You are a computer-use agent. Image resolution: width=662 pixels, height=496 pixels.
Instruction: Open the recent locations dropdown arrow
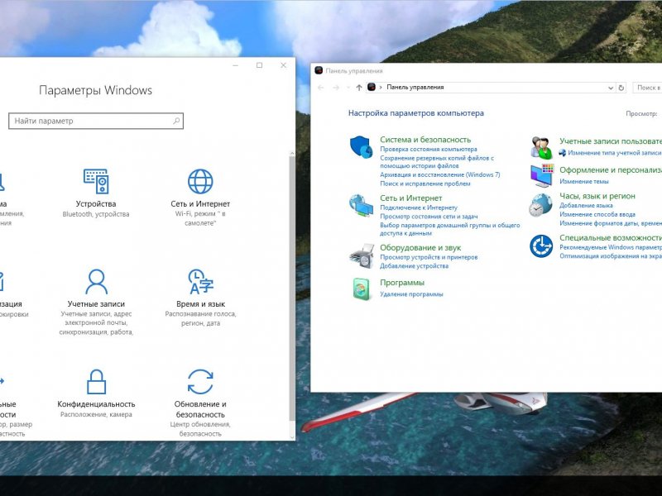coord(348,88)
